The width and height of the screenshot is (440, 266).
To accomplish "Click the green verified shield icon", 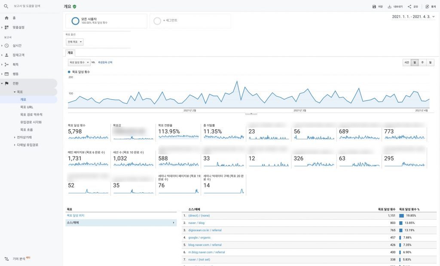I will [74, 6].
